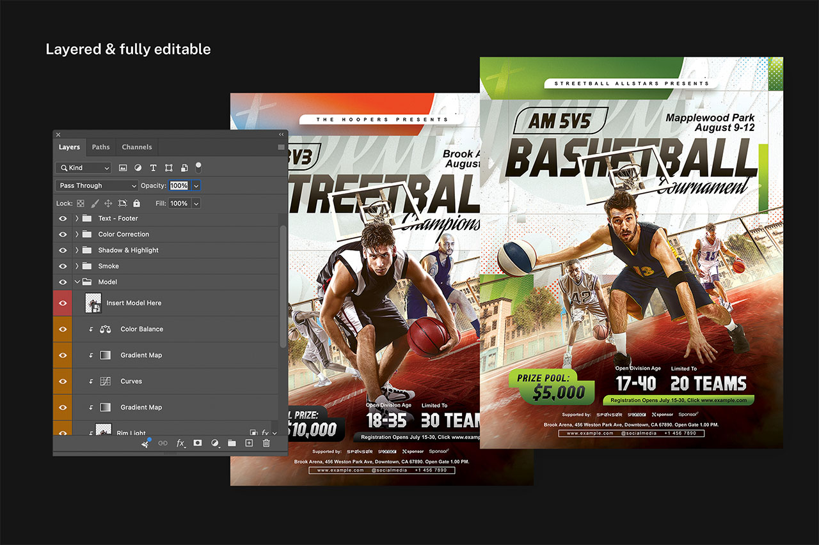The image size is (819, 545).
Task: Click the Opacity percentage field
Action: click(179, 185)
